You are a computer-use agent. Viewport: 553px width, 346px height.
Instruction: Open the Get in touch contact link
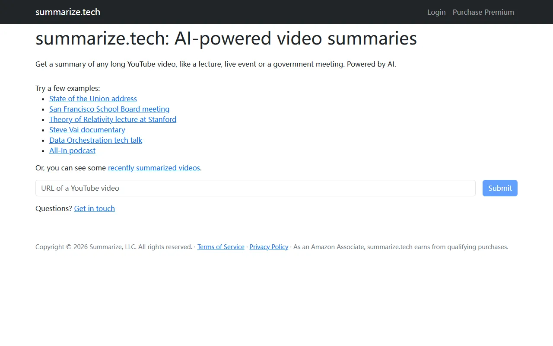click(94, 208)
